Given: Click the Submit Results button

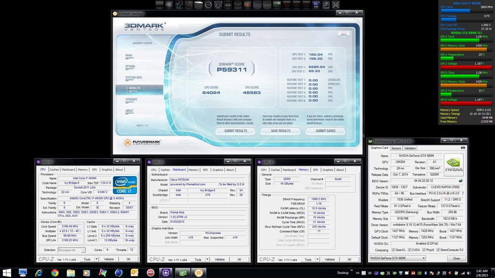Looking at the screenshot, I should pos(235,131).
